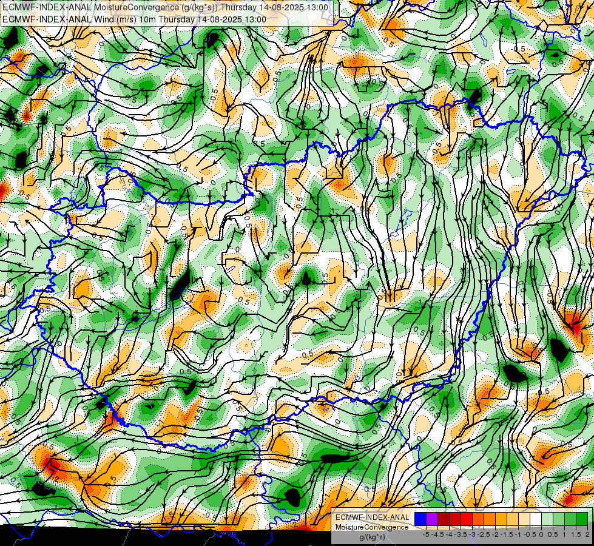594x546 pixels.
Task: Select the blue legend swatch below -5
Action: tap(420, 519)
